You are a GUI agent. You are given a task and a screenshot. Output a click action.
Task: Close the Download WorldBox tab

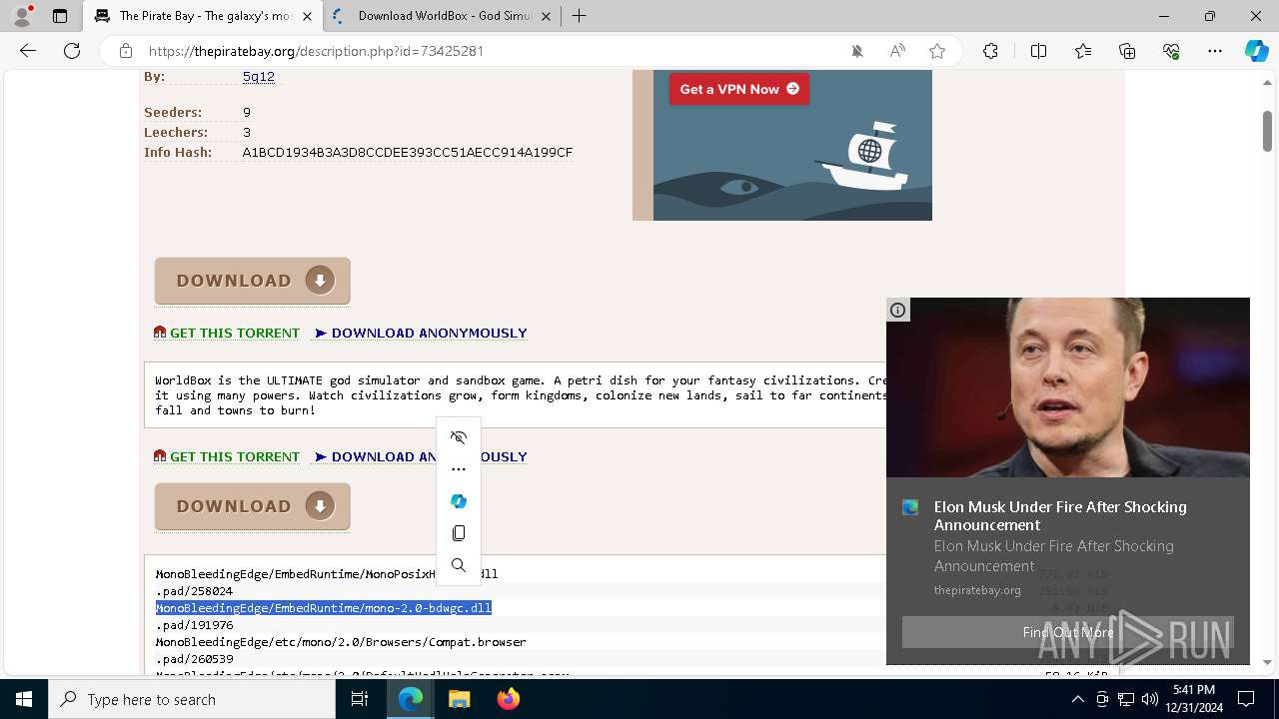point(546,16)
